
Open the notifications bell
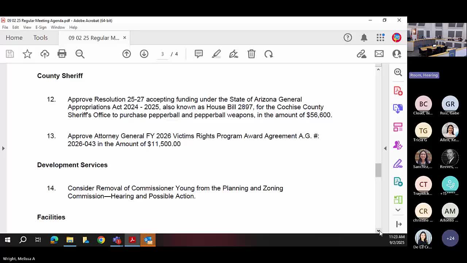pos(364,38)
